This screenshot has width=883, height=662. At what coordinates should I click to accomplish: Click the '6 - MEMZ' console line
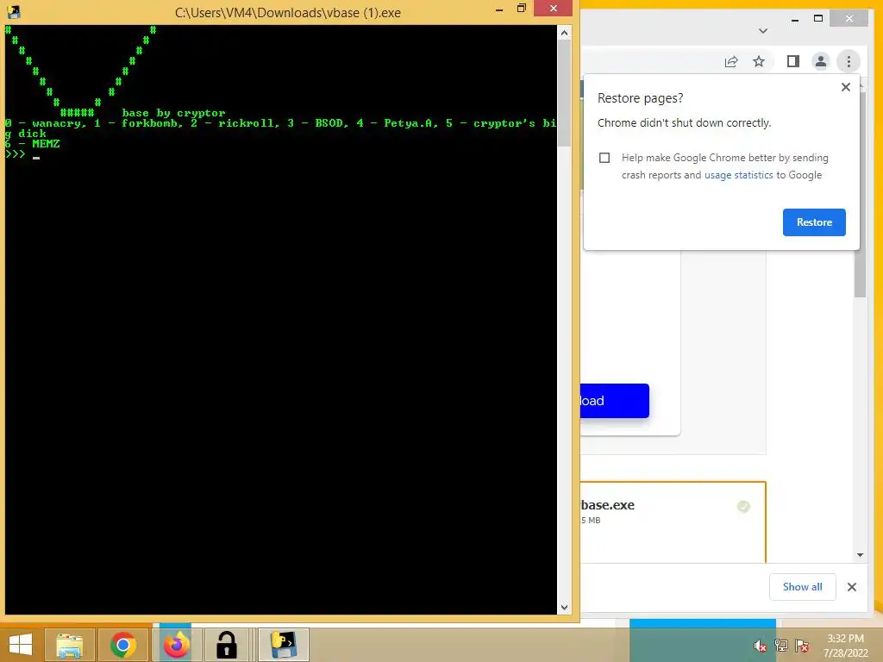pos(32,144)
